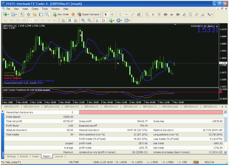Toggle the H4 timeframe button

[36, 20]
